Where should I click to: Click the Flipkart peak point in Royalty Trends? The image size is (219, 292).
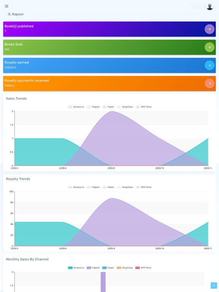click(x=111, y=198)
